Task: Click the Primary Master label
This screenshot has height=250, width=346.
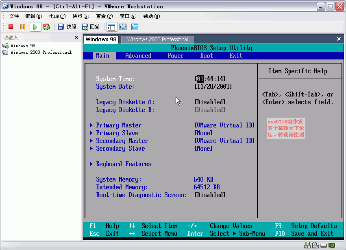Action: (x=119, y=125)
